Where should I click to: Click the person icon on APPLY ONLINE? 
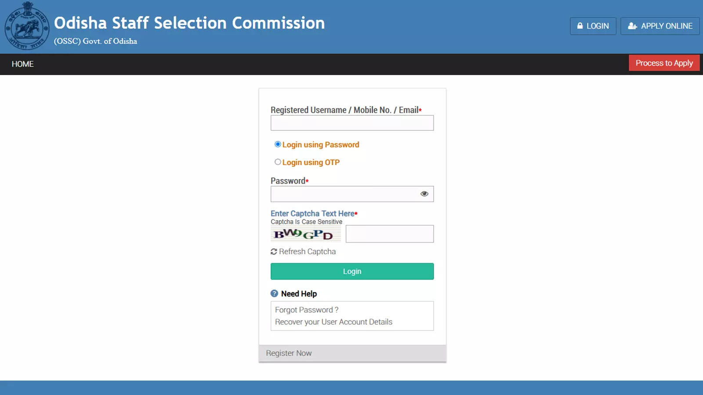point(632,26)
